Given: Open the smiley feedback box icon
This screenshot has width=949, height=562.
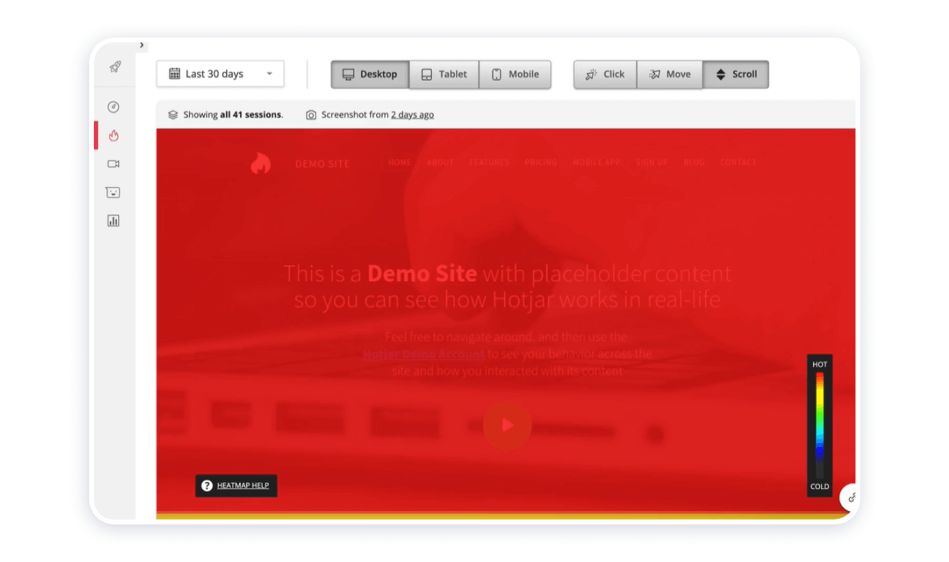Looking at the screenshot, I should pos(113,193).
